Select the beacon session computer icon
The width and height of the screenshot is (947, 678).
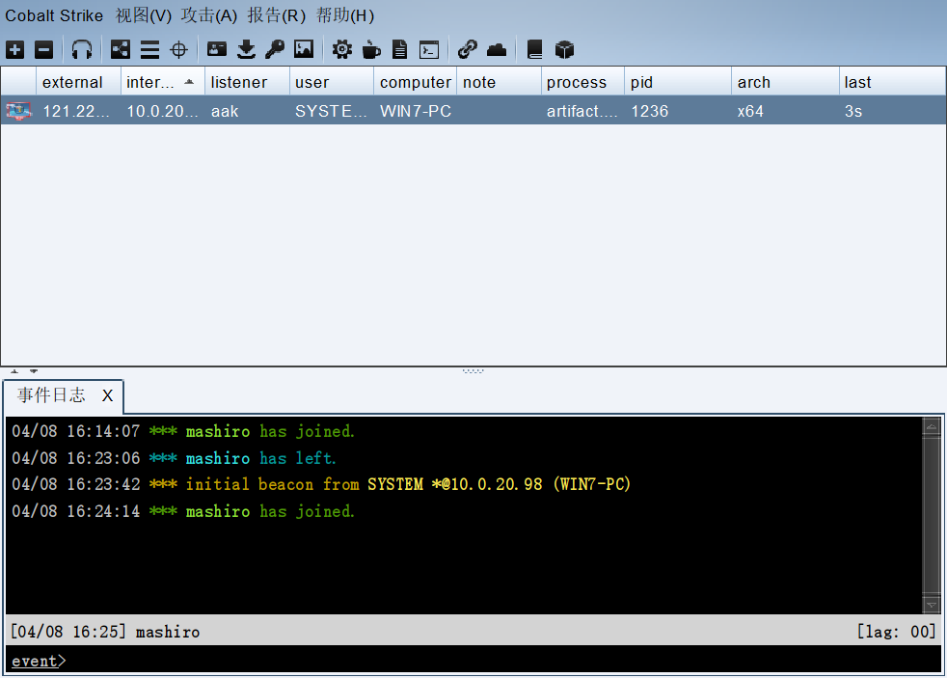pyautogui.click(x=18, y=111)
